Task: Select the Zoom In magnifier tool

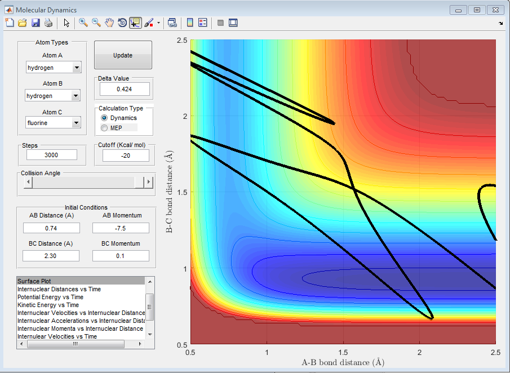Action: click(x=83, y=23)
